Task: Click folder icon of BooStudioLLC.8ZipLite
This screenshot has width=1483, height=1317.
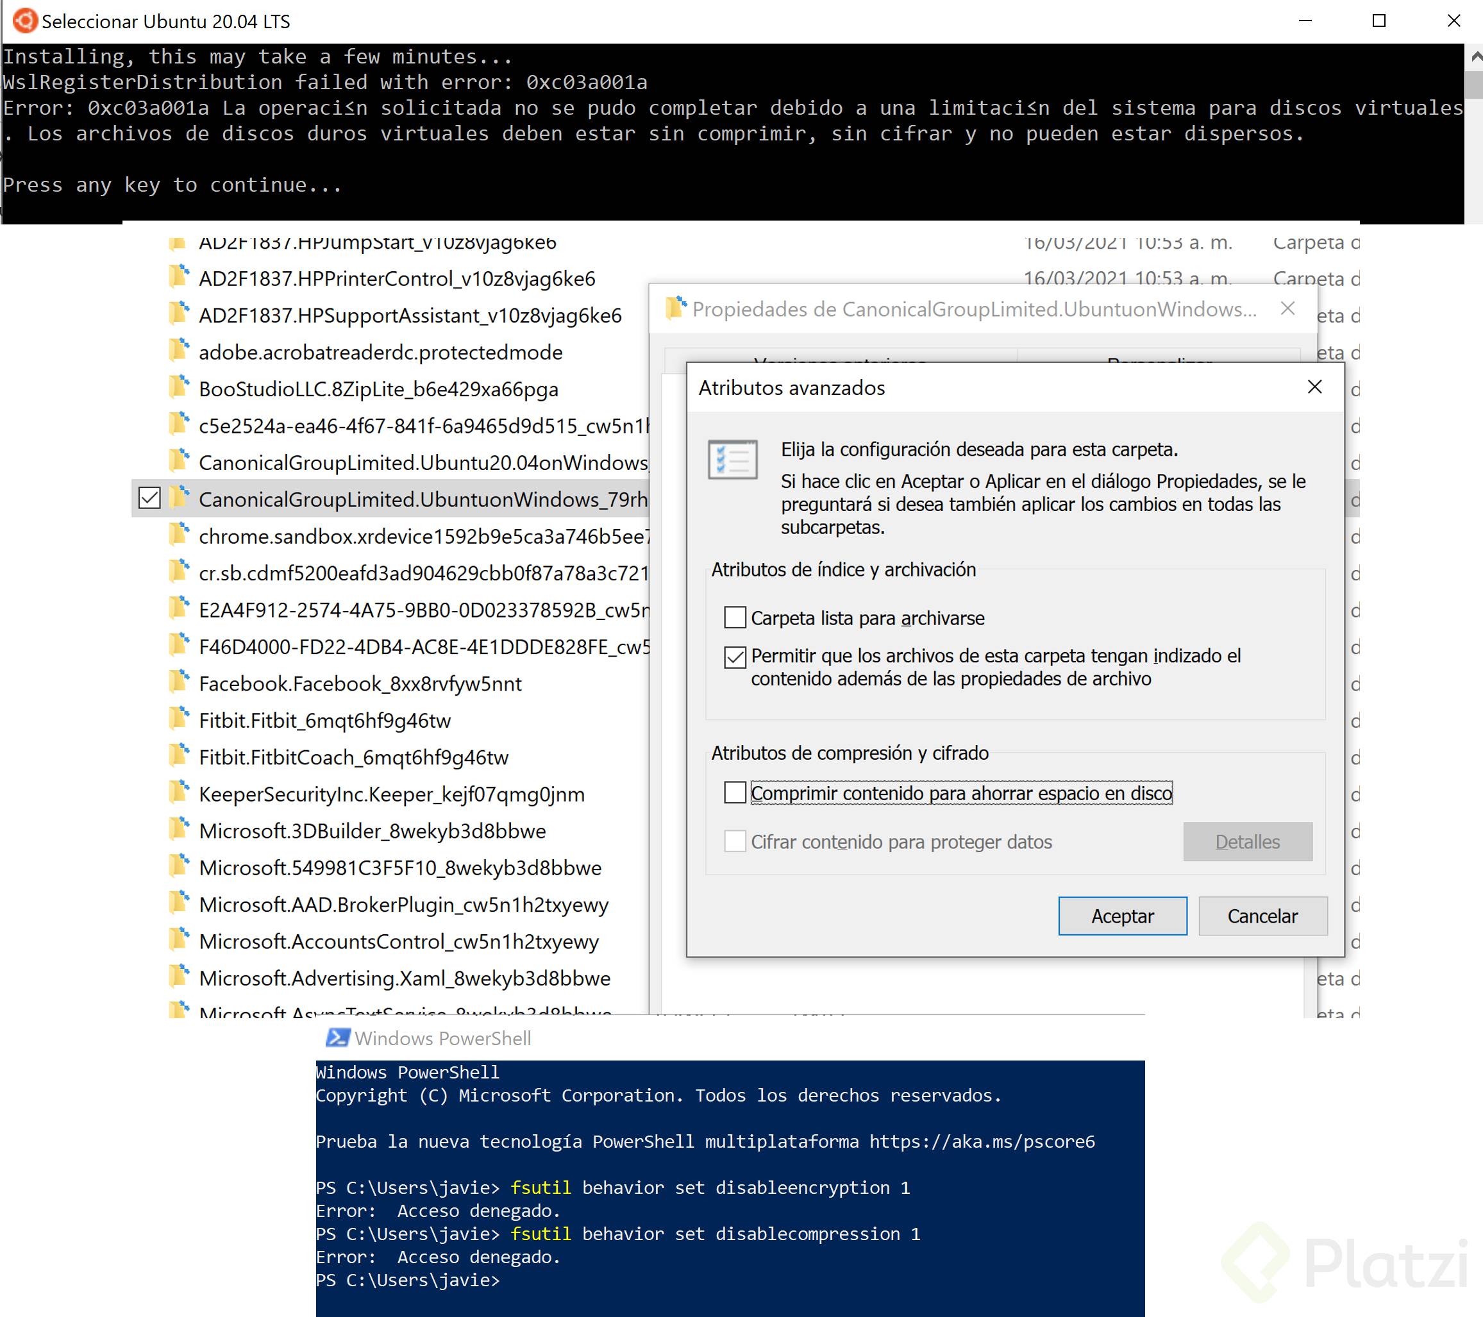Action: point(178,388)
